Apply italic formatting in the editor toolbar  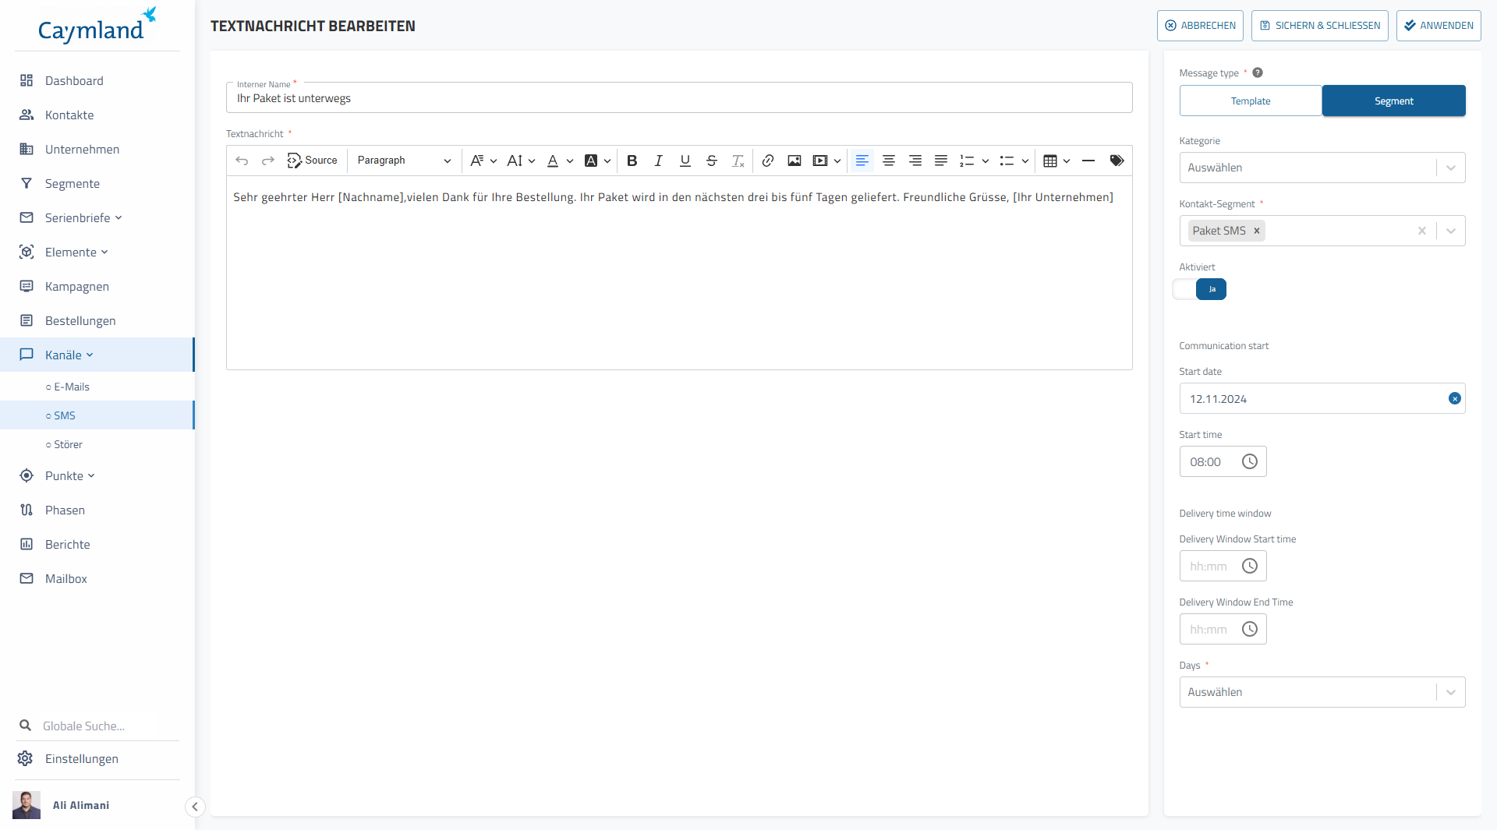[658, 161]
